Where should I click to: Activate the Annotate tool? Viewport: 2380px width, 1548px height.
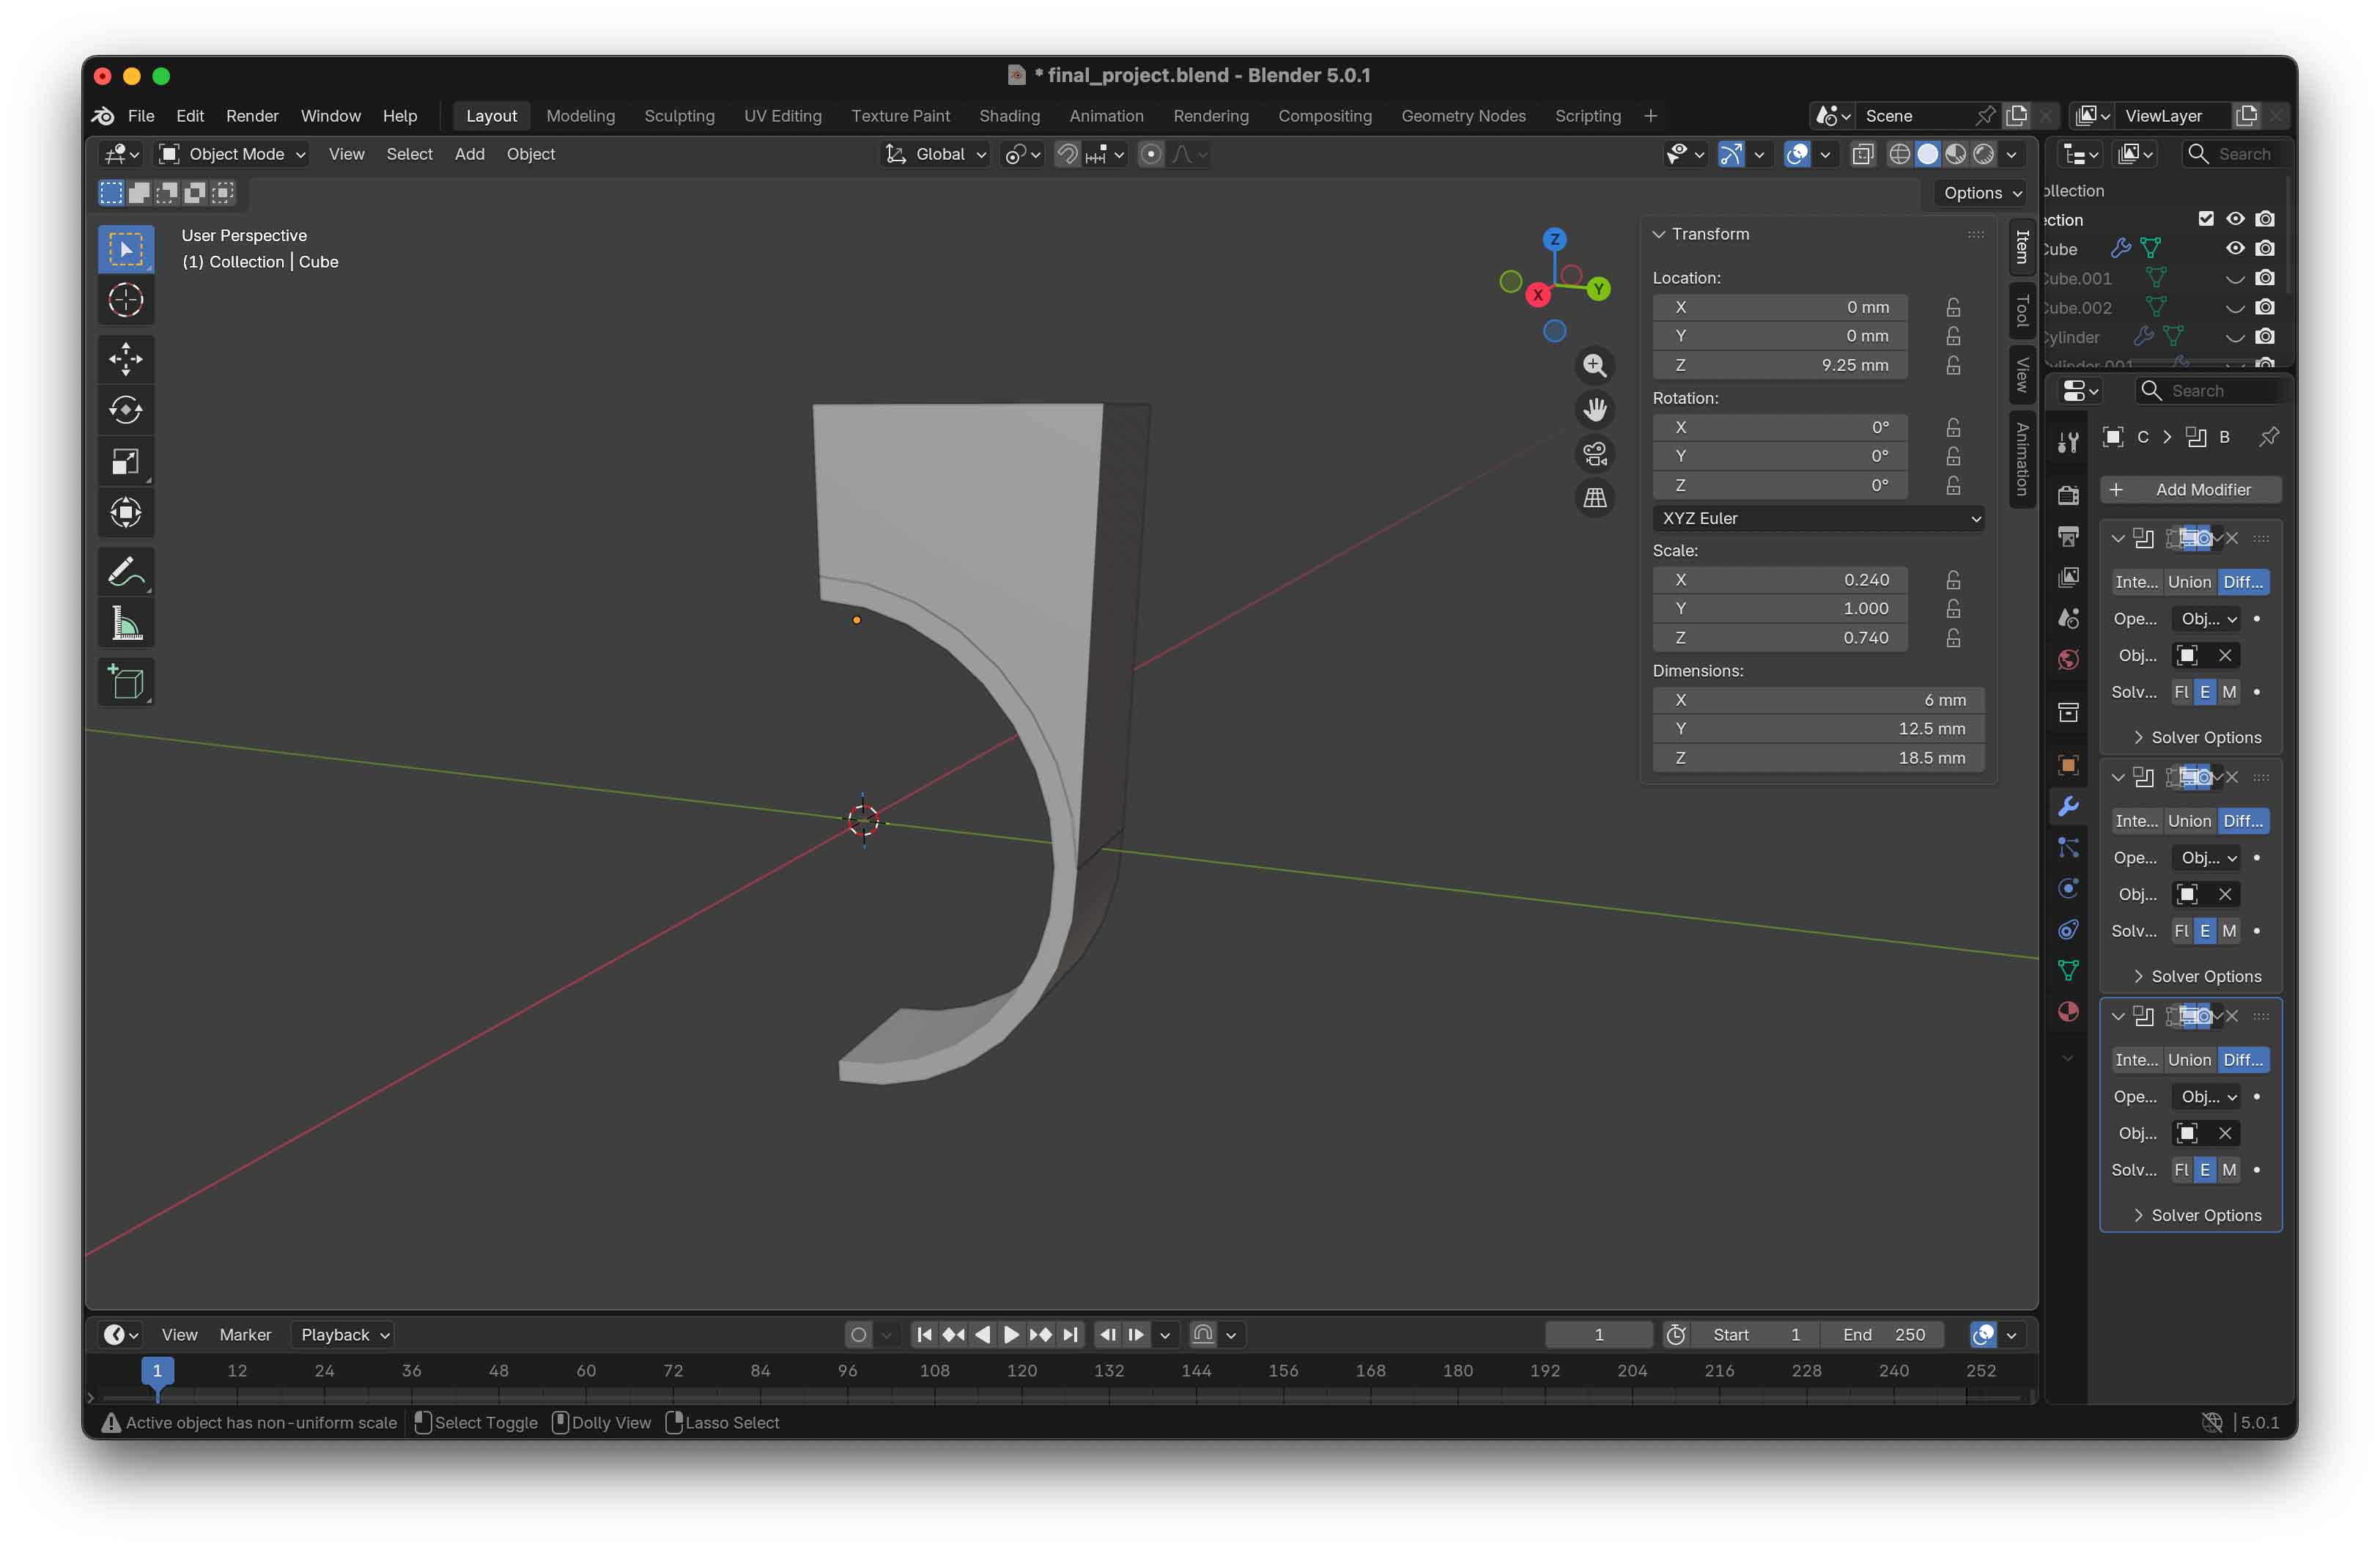126,572
